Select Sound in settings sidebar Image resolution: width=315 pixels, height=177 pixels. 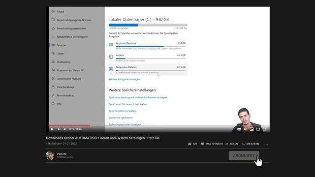[x=61, y=12]
